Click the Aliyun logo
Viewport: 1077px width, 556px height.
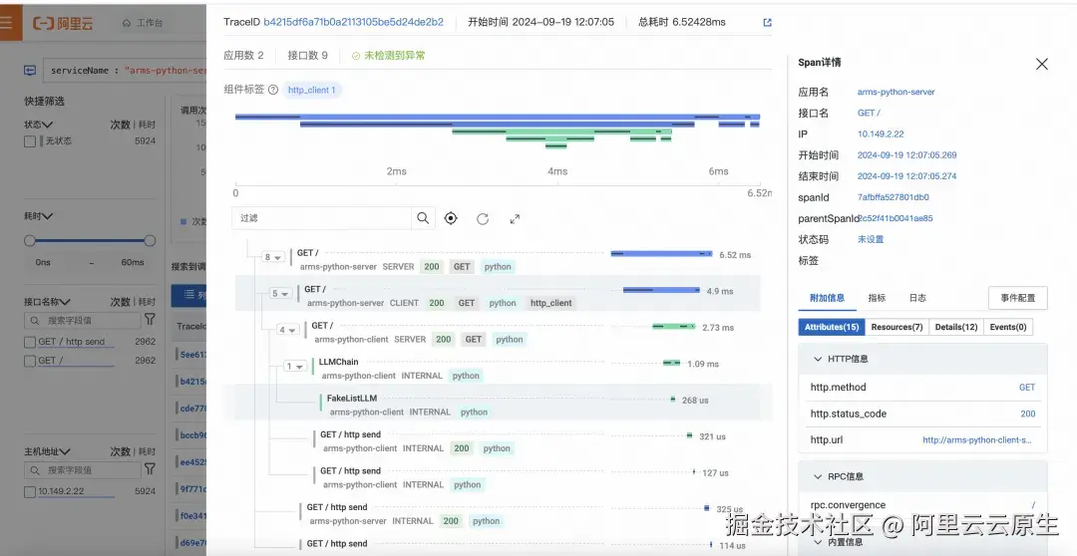63,23
